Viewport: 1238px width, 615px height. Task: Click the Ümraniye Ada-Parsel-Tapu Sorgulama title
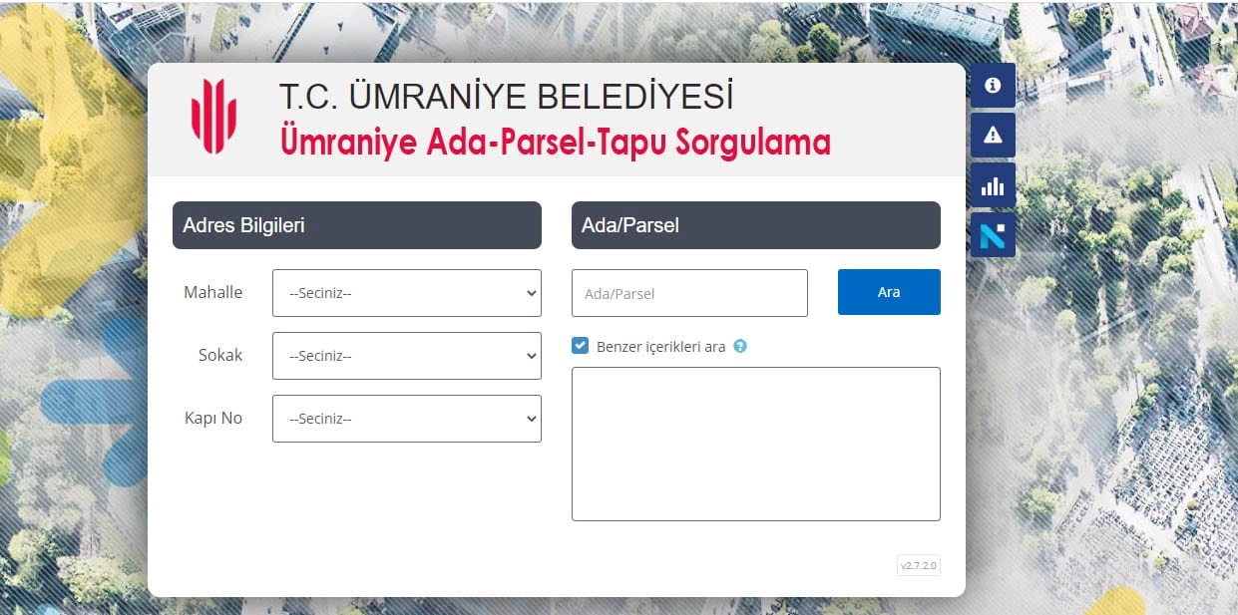(555, 143)
